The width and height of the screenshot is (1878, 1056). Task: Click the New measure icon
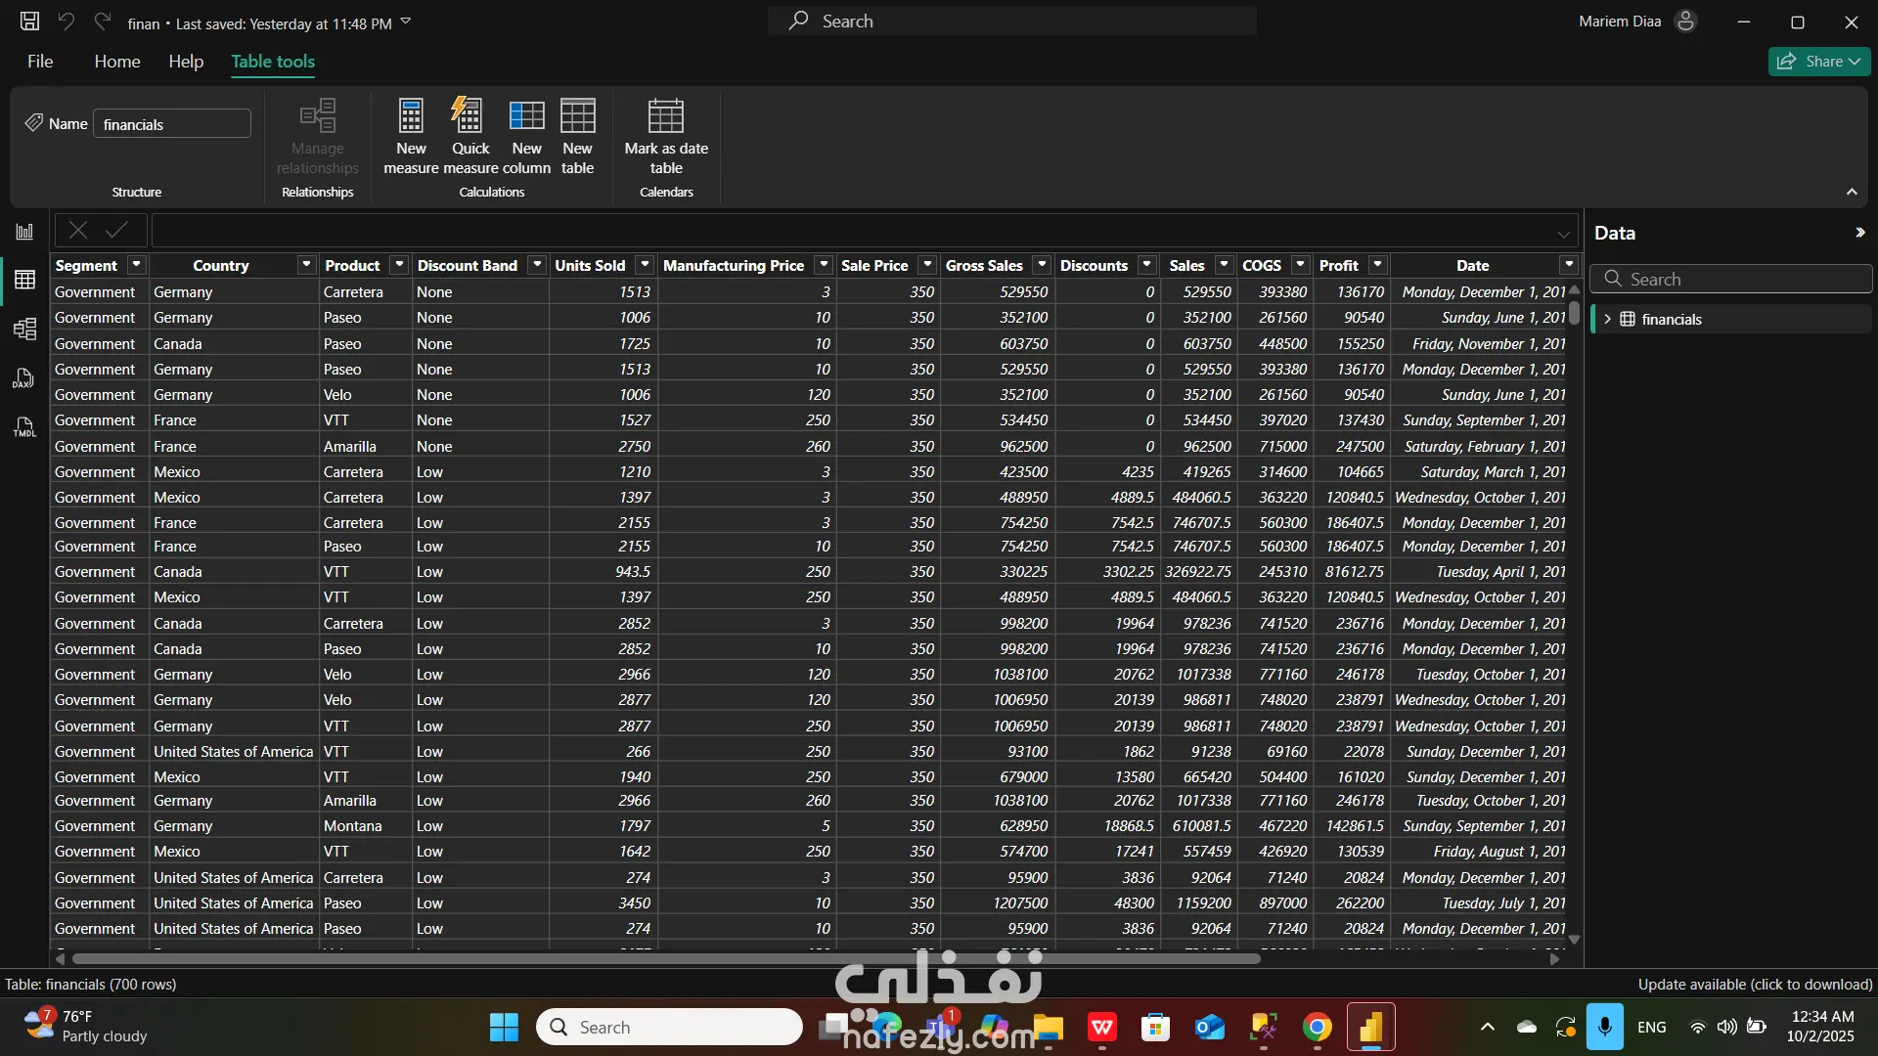[411, 117]
